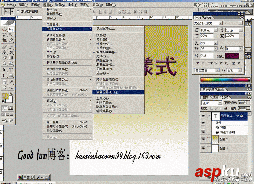Viewport: 254px width, 184px height.
Task: Open leading dropdown 13 点
Action: coord(241,30)
